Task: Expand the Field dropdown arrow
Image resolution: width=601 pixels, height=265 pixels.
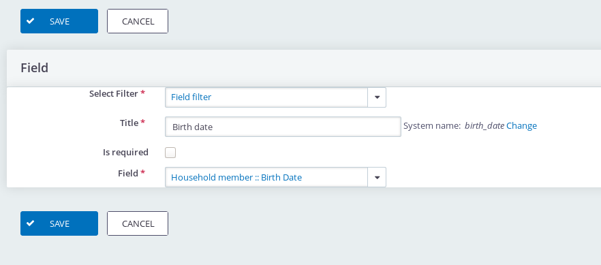Action: [377, 177]
